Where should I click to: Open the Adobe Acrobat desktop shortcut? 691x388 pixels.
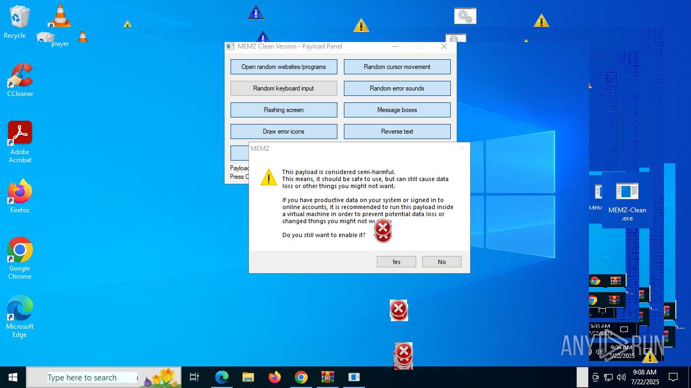tap(20, 142)
